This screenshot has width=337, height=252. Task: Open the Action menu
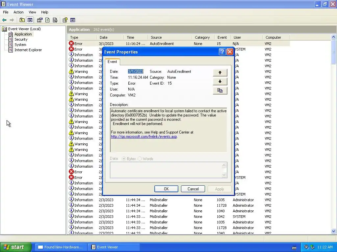(18, 12)
